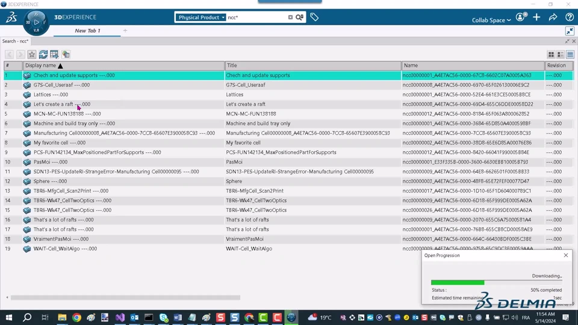Viewport: 578px width, 325px height.
Task: Open Word from the taskbar
Action: tap(178, 317)
